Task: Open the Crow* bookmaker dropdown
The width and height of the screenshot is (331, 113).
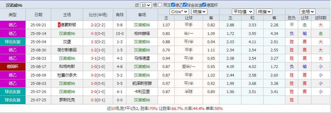Action: 179,12
